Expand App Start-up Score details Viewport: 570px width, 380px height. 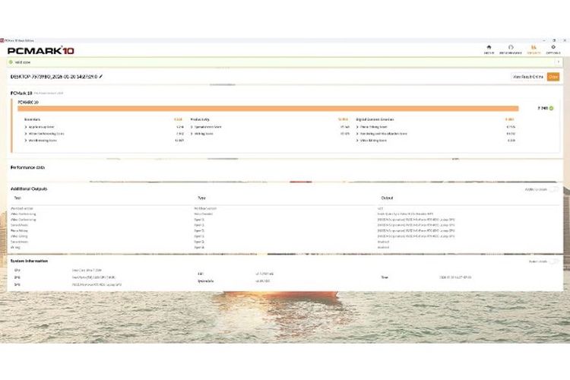click(26, 127)
